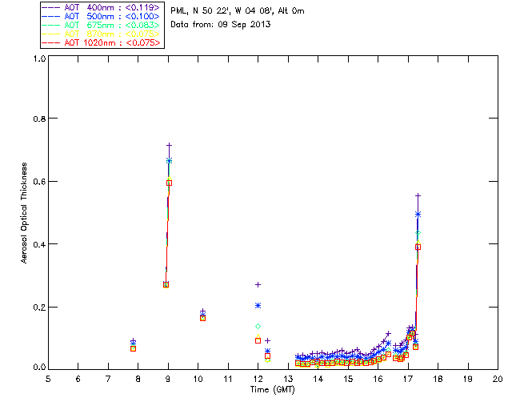Viewport: 512px width, 410px height.
Task: Click the x-axis tick label '17'
Action: (408, 379)
